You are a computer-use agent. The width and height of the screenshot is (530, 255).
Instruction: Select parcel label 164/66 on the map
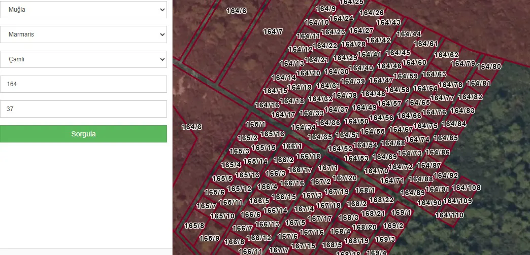[409, 116]
